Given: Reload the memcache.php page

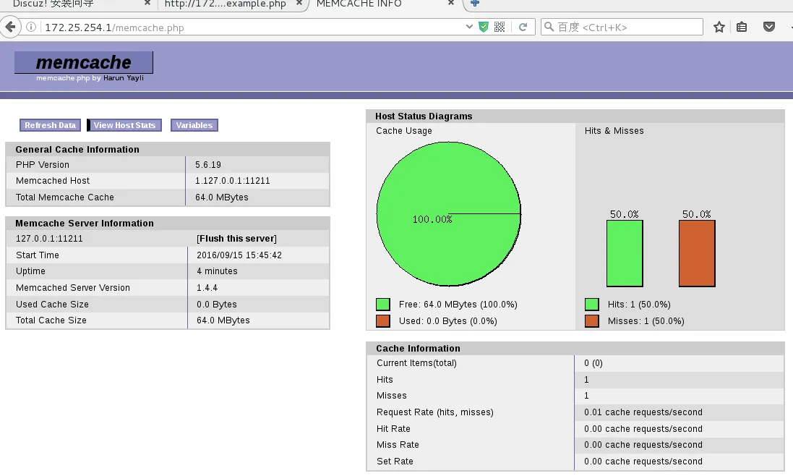Looking at the screenshot, I should 523,27.
